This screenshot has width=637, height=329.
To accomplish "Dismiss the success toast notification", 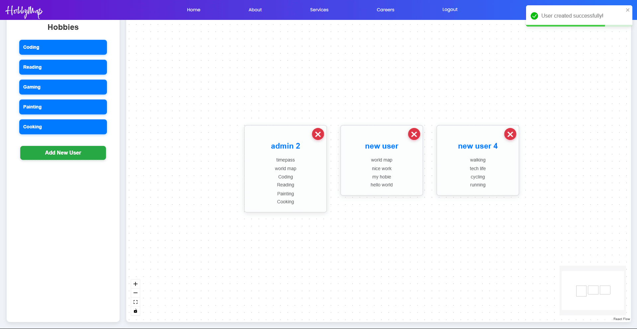I will [628, 10].
